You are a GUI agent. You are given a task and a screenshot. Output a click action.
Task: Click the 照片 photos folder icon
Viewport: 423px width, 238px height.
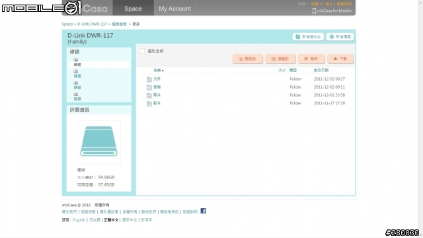pyautogui.click(x=149, y=95)
